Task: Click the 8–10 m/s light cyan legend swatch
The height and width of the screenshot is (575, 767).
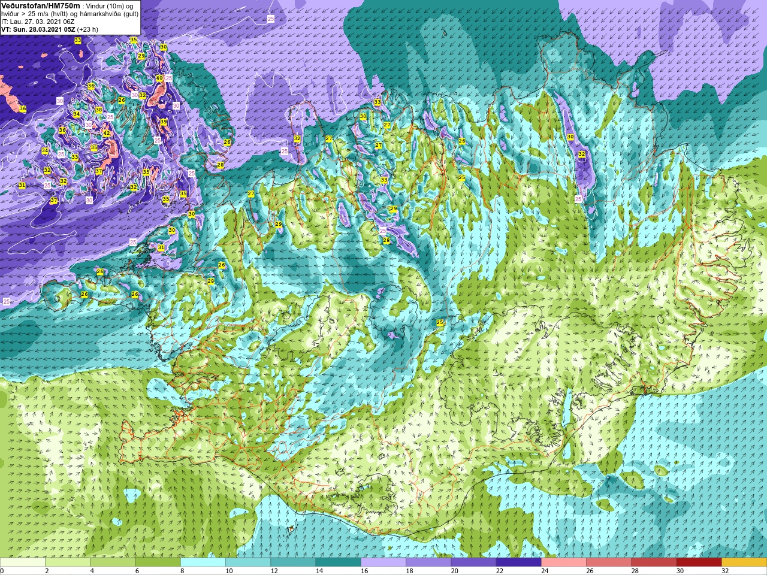Action: click(x=203, y=562)
